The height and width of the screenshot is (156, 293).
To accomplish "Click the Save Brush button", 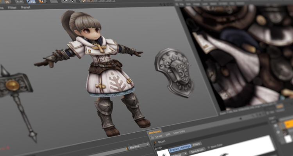I will click(197, 151).
